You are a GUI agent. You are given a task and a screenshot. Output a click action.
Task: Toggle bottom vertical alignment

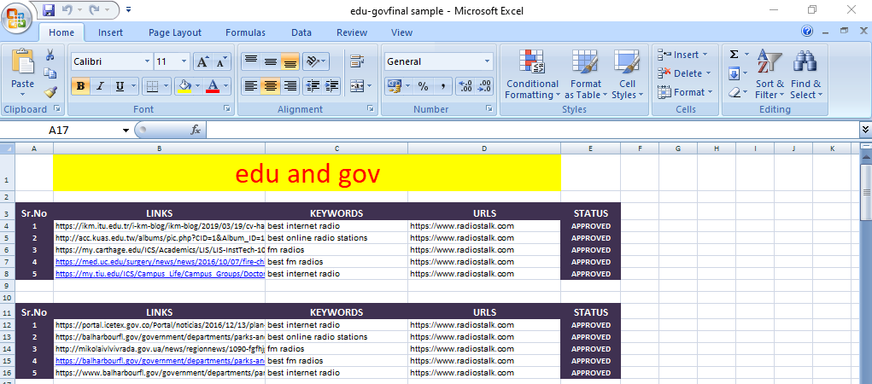click(290, 61)
